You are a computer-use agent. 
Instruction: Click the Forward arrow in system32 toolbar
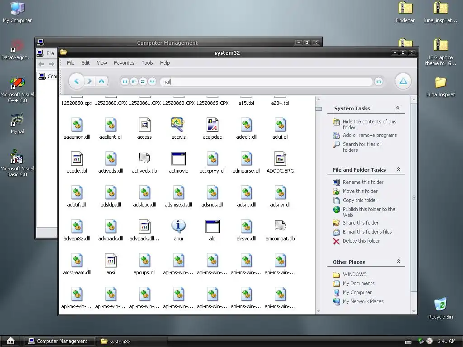click(x=90, y=81)
